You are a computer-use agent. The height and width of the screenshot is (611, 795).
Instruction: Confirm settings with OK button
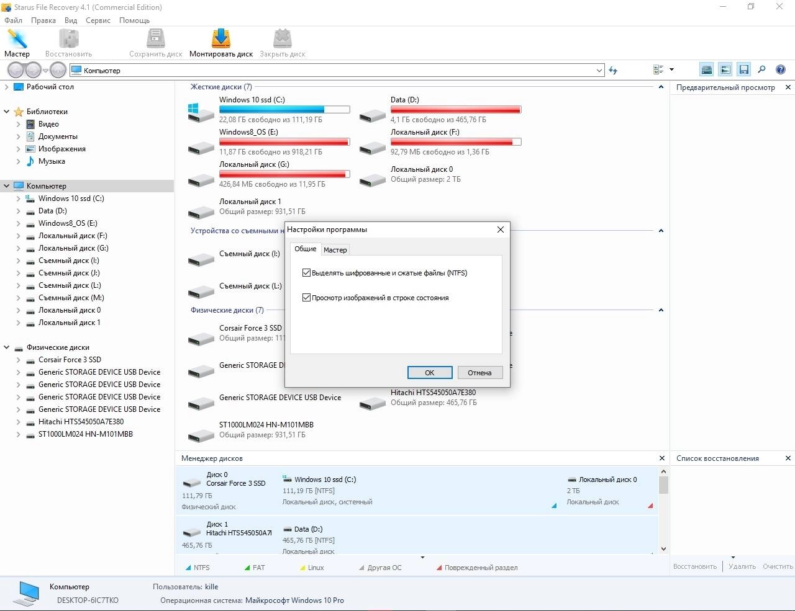tap(429, 373)
